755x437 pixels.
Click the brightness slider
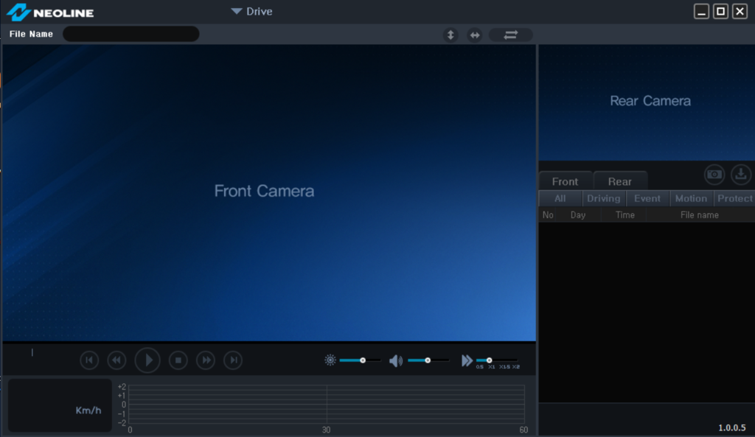(x=360, y=360)
